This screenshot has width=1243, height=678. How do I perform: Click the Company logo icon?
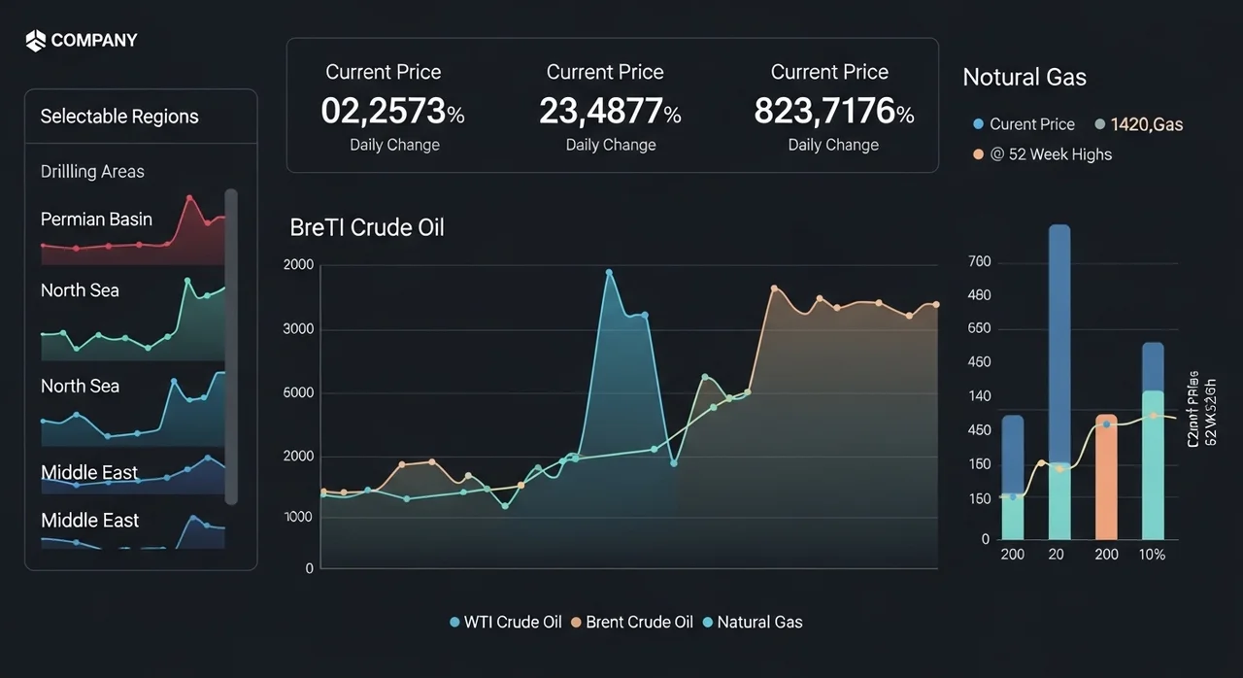pyautogui.click(x=36, y=41)
